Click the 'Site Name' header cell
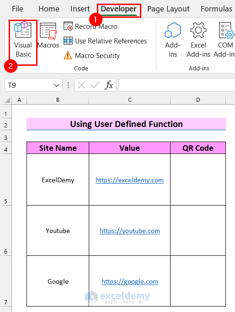 [x=58, y=148]
